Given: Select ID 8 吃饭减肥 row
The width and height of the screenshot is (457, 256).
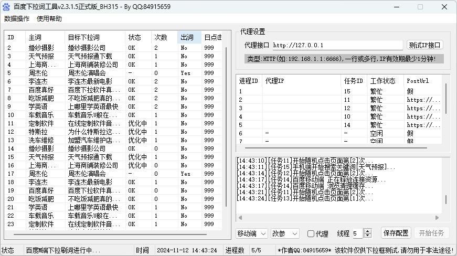Looking at the screenshot, I should click(x=113, y=98).
